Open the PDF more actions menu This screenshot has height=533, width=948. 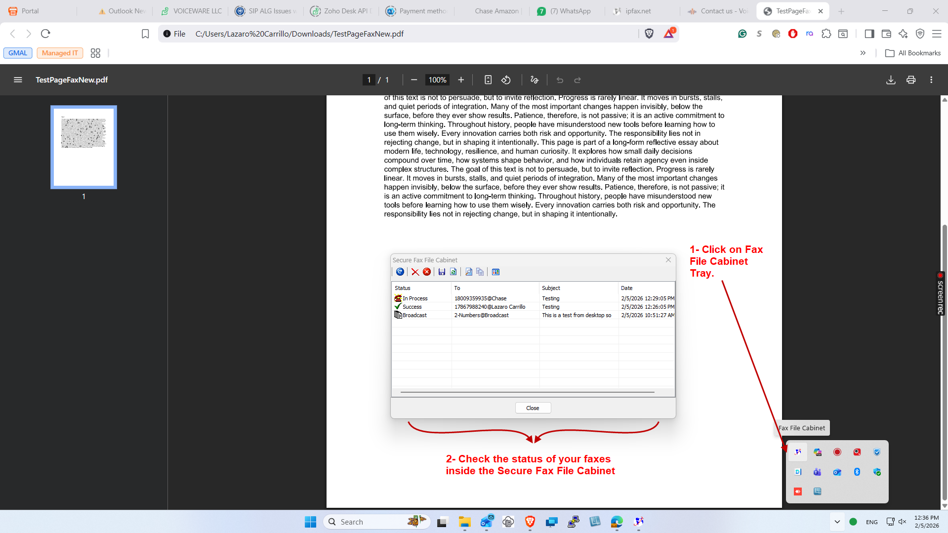(931, 80)
